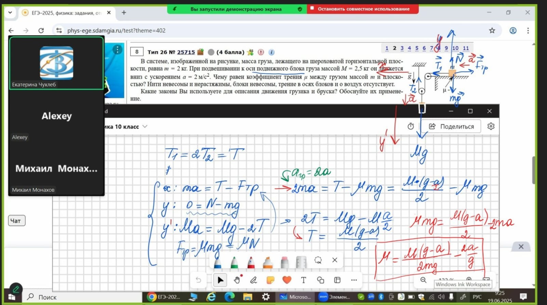The width and height of the screenshot is (547, 305).
Task: Insert a text box with T tool
Action: click(x=304, y=280)
